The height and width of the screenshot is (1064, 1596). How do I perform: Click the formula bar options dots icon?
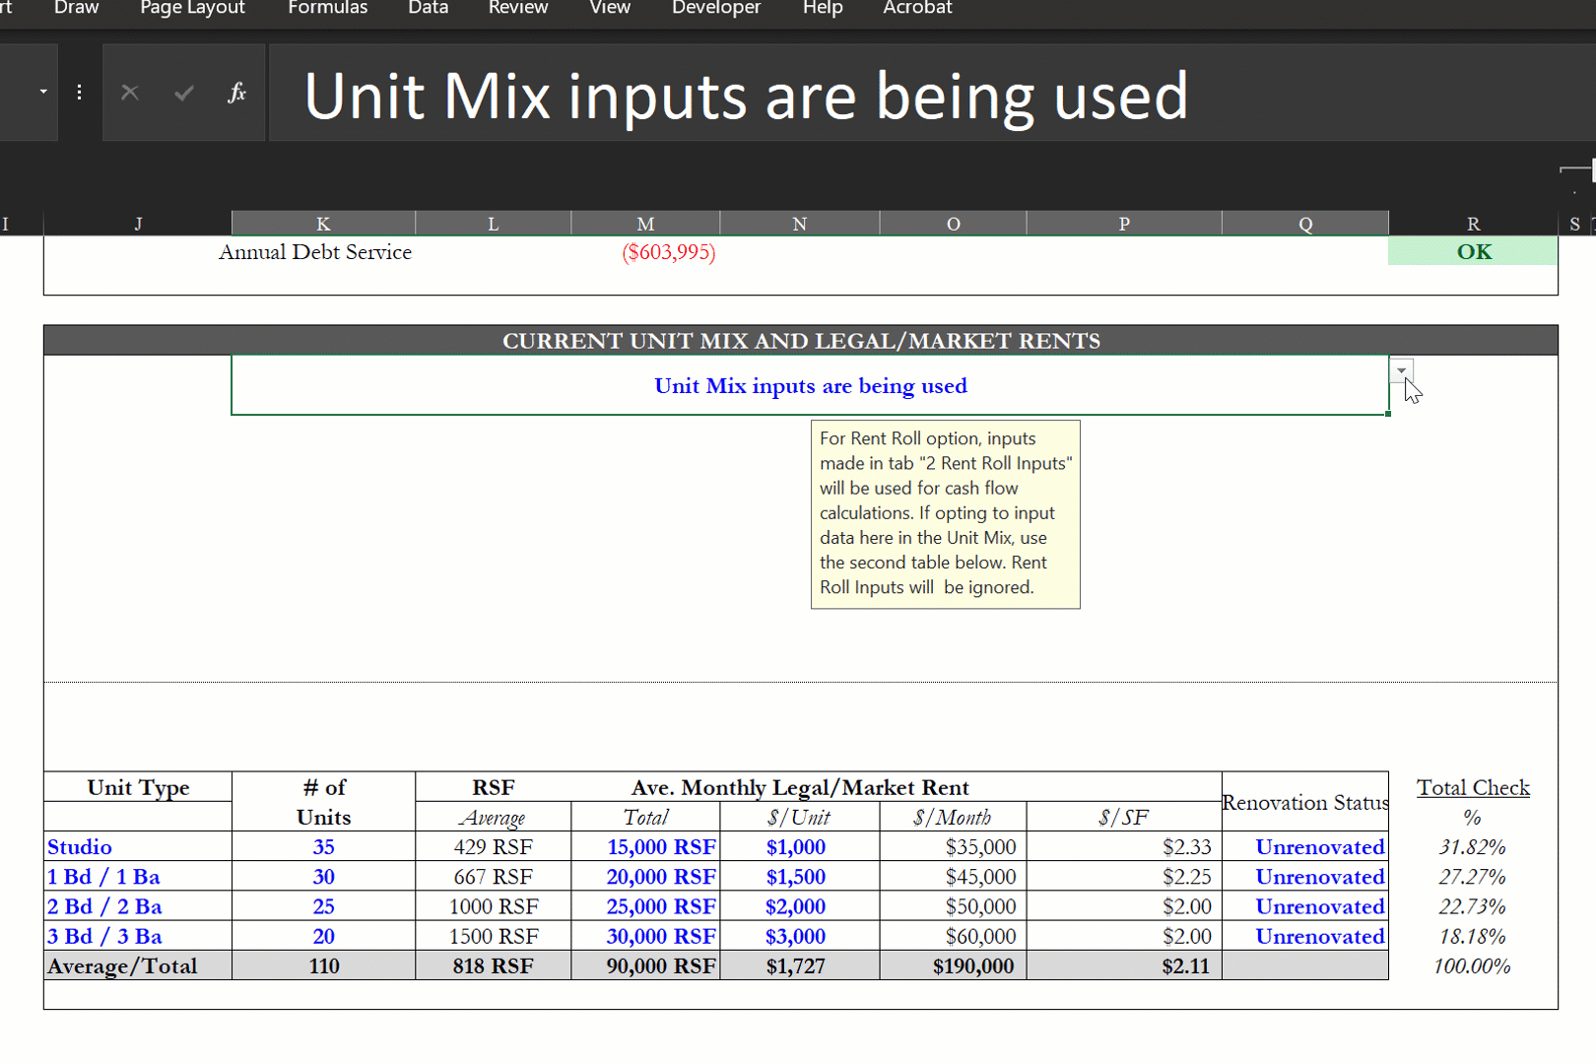pyautogui.click(x=79, y=93)
